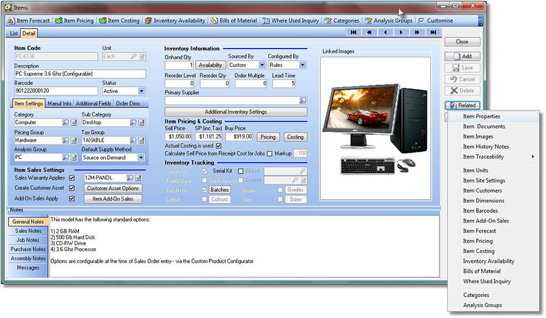Jump to the last record navigation arrow
This screenshot has height=318, width=546.
pos(432,32)
